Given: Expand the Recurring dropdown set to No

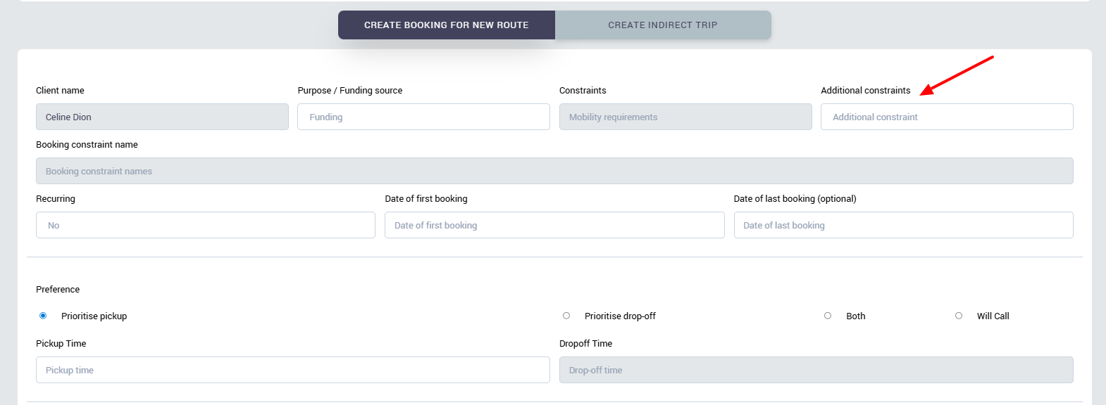Looking at the screenshot, I should point(205,225).
